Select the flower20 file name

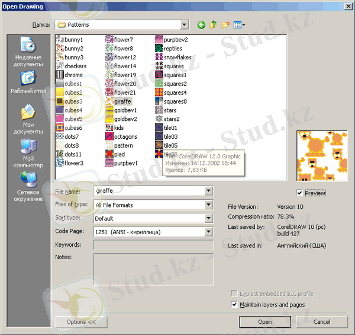point(125,84)
